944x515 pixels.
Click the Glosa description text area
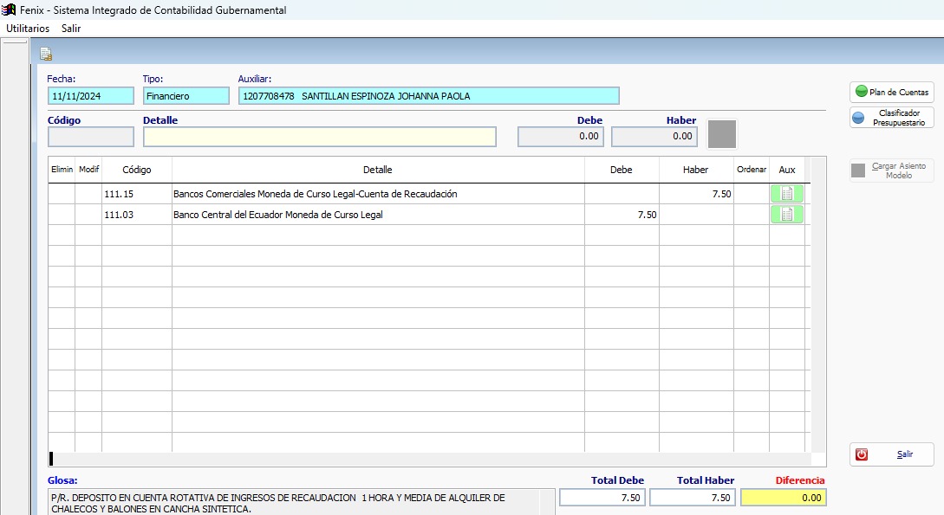(x=293, y=503)
